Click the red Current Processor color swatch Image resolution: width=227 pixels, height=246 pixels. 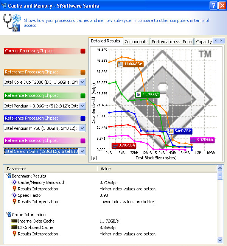click(83, 51)
